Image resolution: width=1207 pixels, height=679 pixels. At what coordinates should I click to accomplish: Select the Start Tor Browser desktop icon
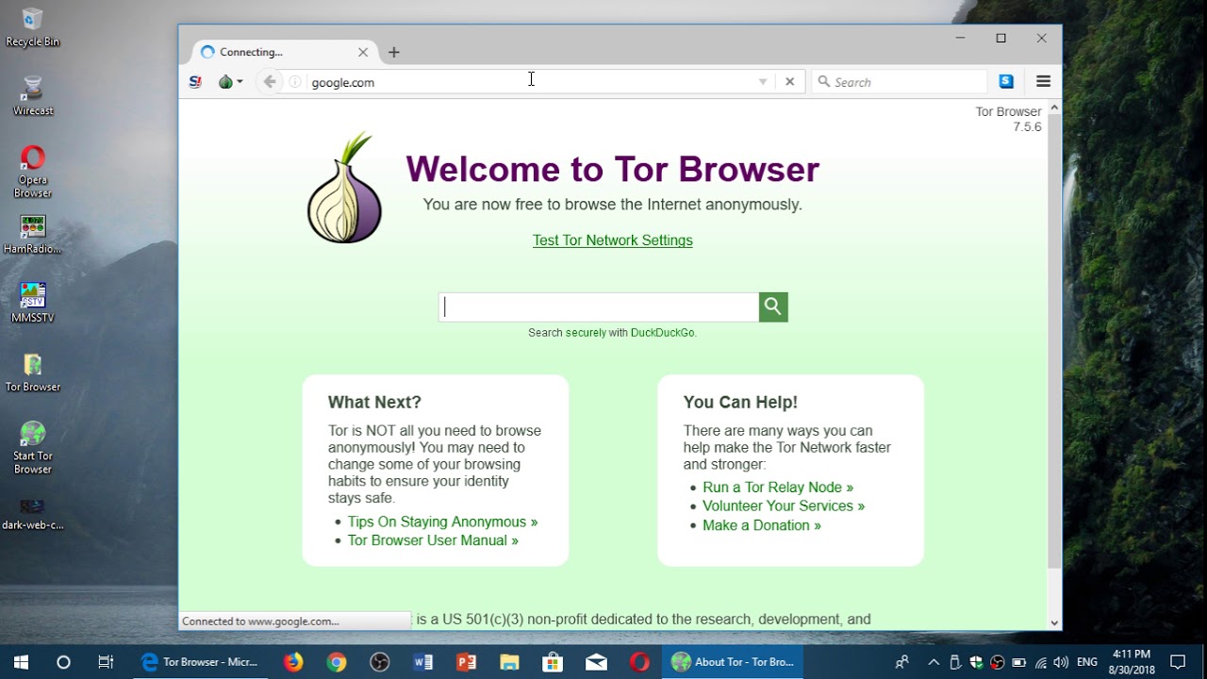click(33, 448)
